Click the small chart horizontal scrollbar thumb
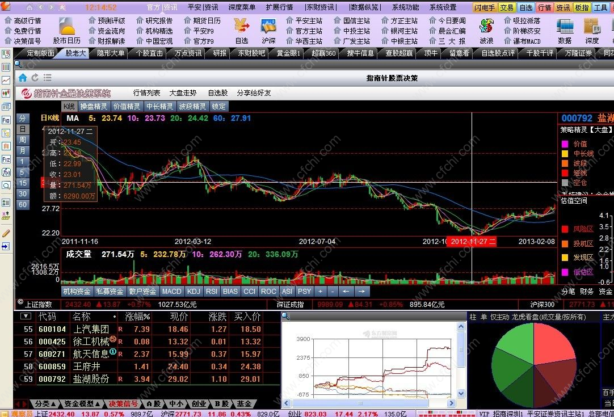 point(360,403)
